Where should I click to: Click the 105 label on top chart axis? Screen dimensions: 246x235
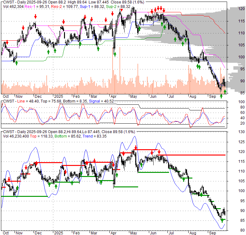point(241,45)
